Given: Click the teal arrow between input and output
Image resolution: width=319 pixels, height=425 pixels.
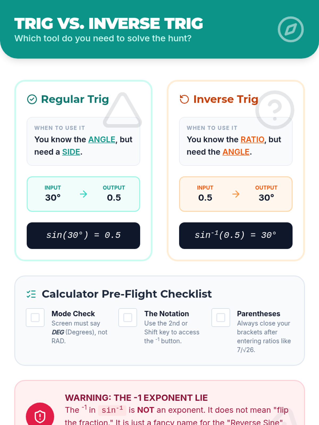Looking at the screenshot, I should 83,194.
